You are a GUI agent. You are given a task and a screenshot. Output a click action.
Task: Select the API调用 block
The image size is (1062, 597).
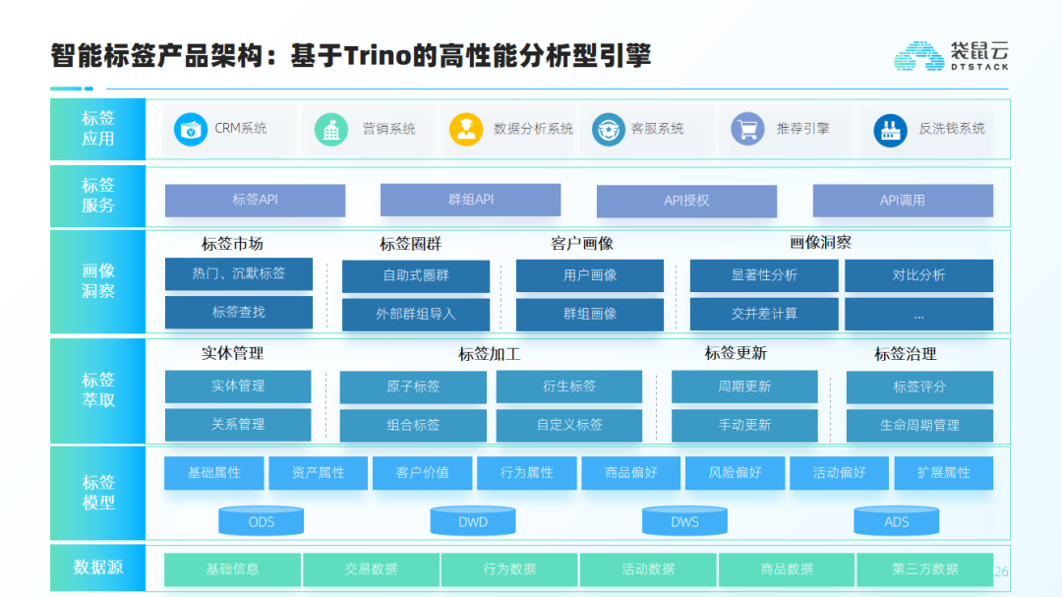pos(903,201)
